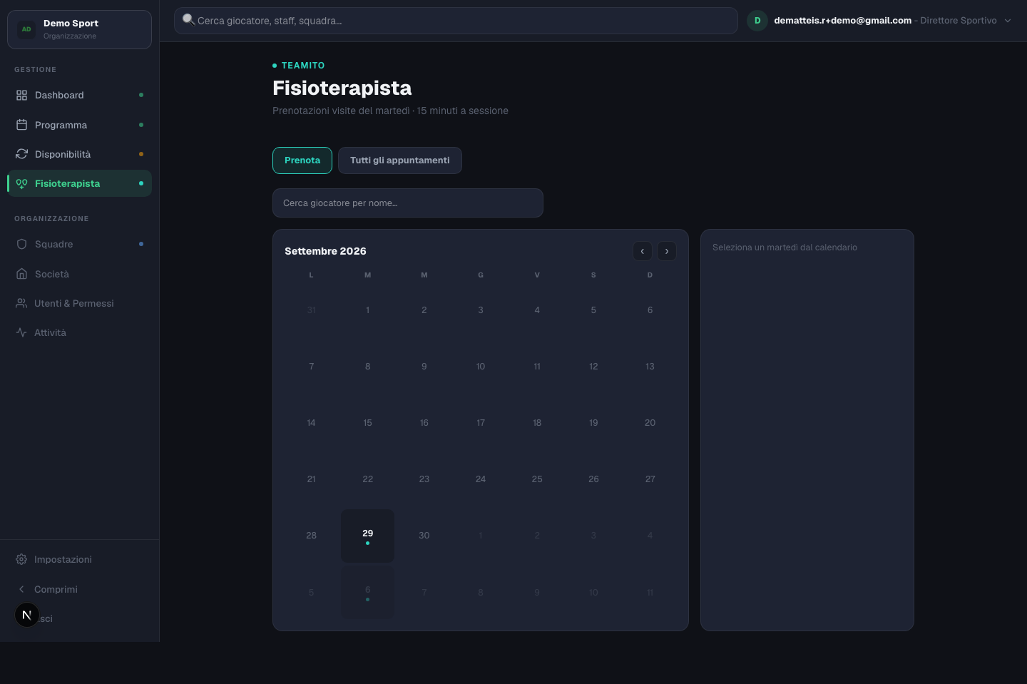This screenshot has width=1027, height=684.
Task: Click the Società home icon
Action: pos(21,274)
